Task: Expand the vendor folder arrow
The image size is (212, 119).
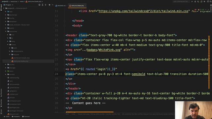Action: pos(6,74)
